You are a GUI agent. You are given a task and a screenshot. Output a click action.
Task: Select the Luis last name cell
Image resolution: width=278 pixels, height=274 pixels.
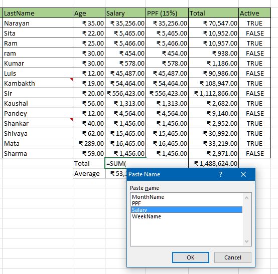[38, 73]
